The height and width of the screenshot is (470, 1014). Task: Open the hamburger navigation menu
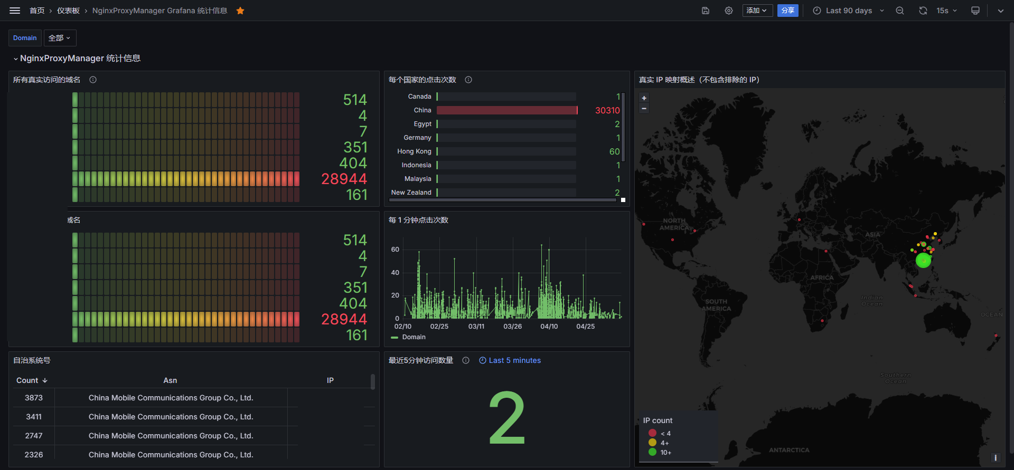pyautogui.click(x=15, y=11)
